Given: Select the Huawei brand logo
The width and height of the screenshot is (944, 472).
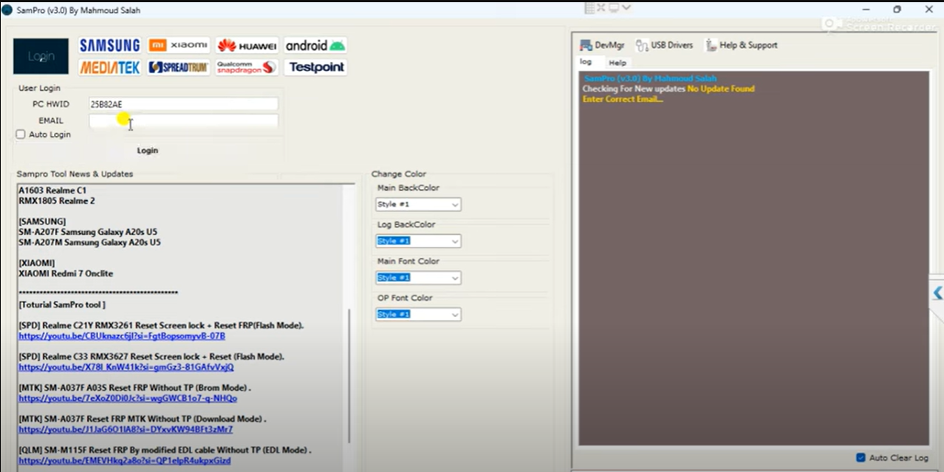Looking at the screenshot, I should (247, 45).
